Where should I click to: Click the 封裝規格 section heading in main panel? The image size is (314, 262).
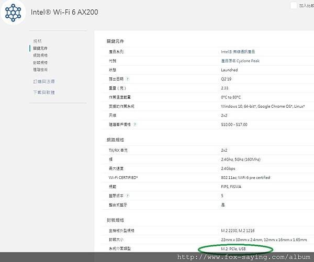click(115, 220)
